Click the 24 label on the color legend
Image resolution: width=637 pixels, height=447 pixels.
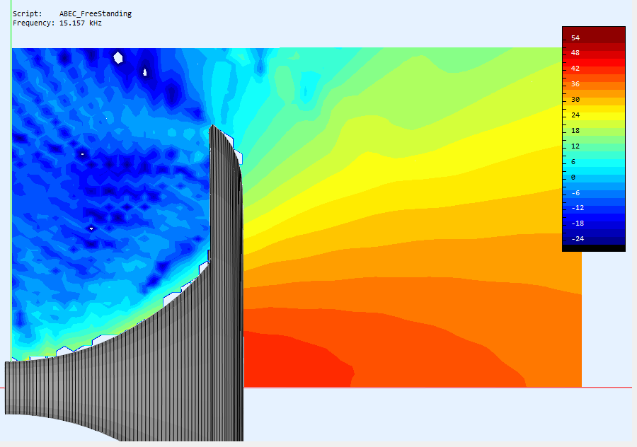click(x=575, y=115)
